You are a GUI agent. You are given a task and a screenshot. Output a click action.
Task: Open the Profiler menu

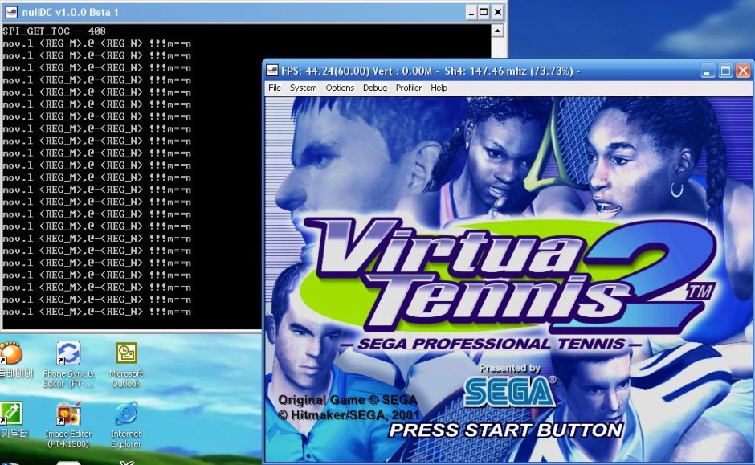[x=409, y=88]
